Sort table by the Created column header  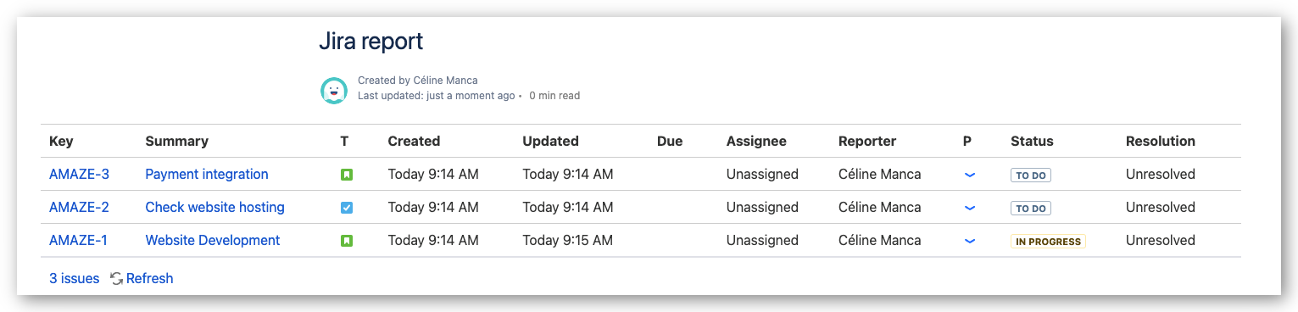(x=414, y=142)
